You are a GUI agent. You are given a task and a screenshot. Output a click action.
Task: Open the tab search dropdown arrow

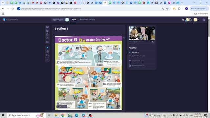click(x=3, y=3)
